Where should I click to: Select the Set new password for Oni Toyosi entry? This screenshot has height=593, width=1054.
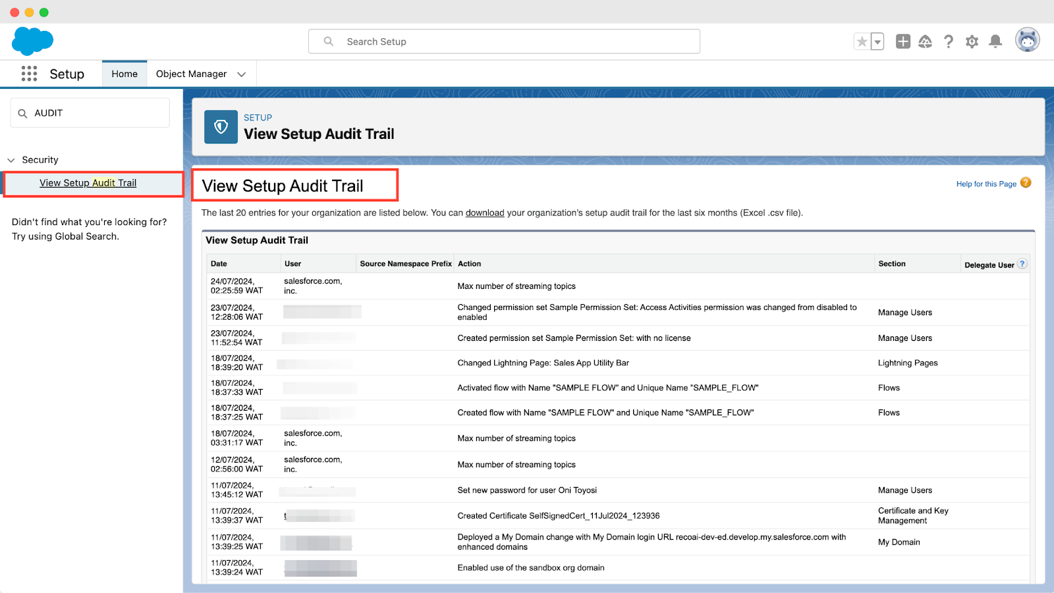pyautogui.click(x=527, y=490)
